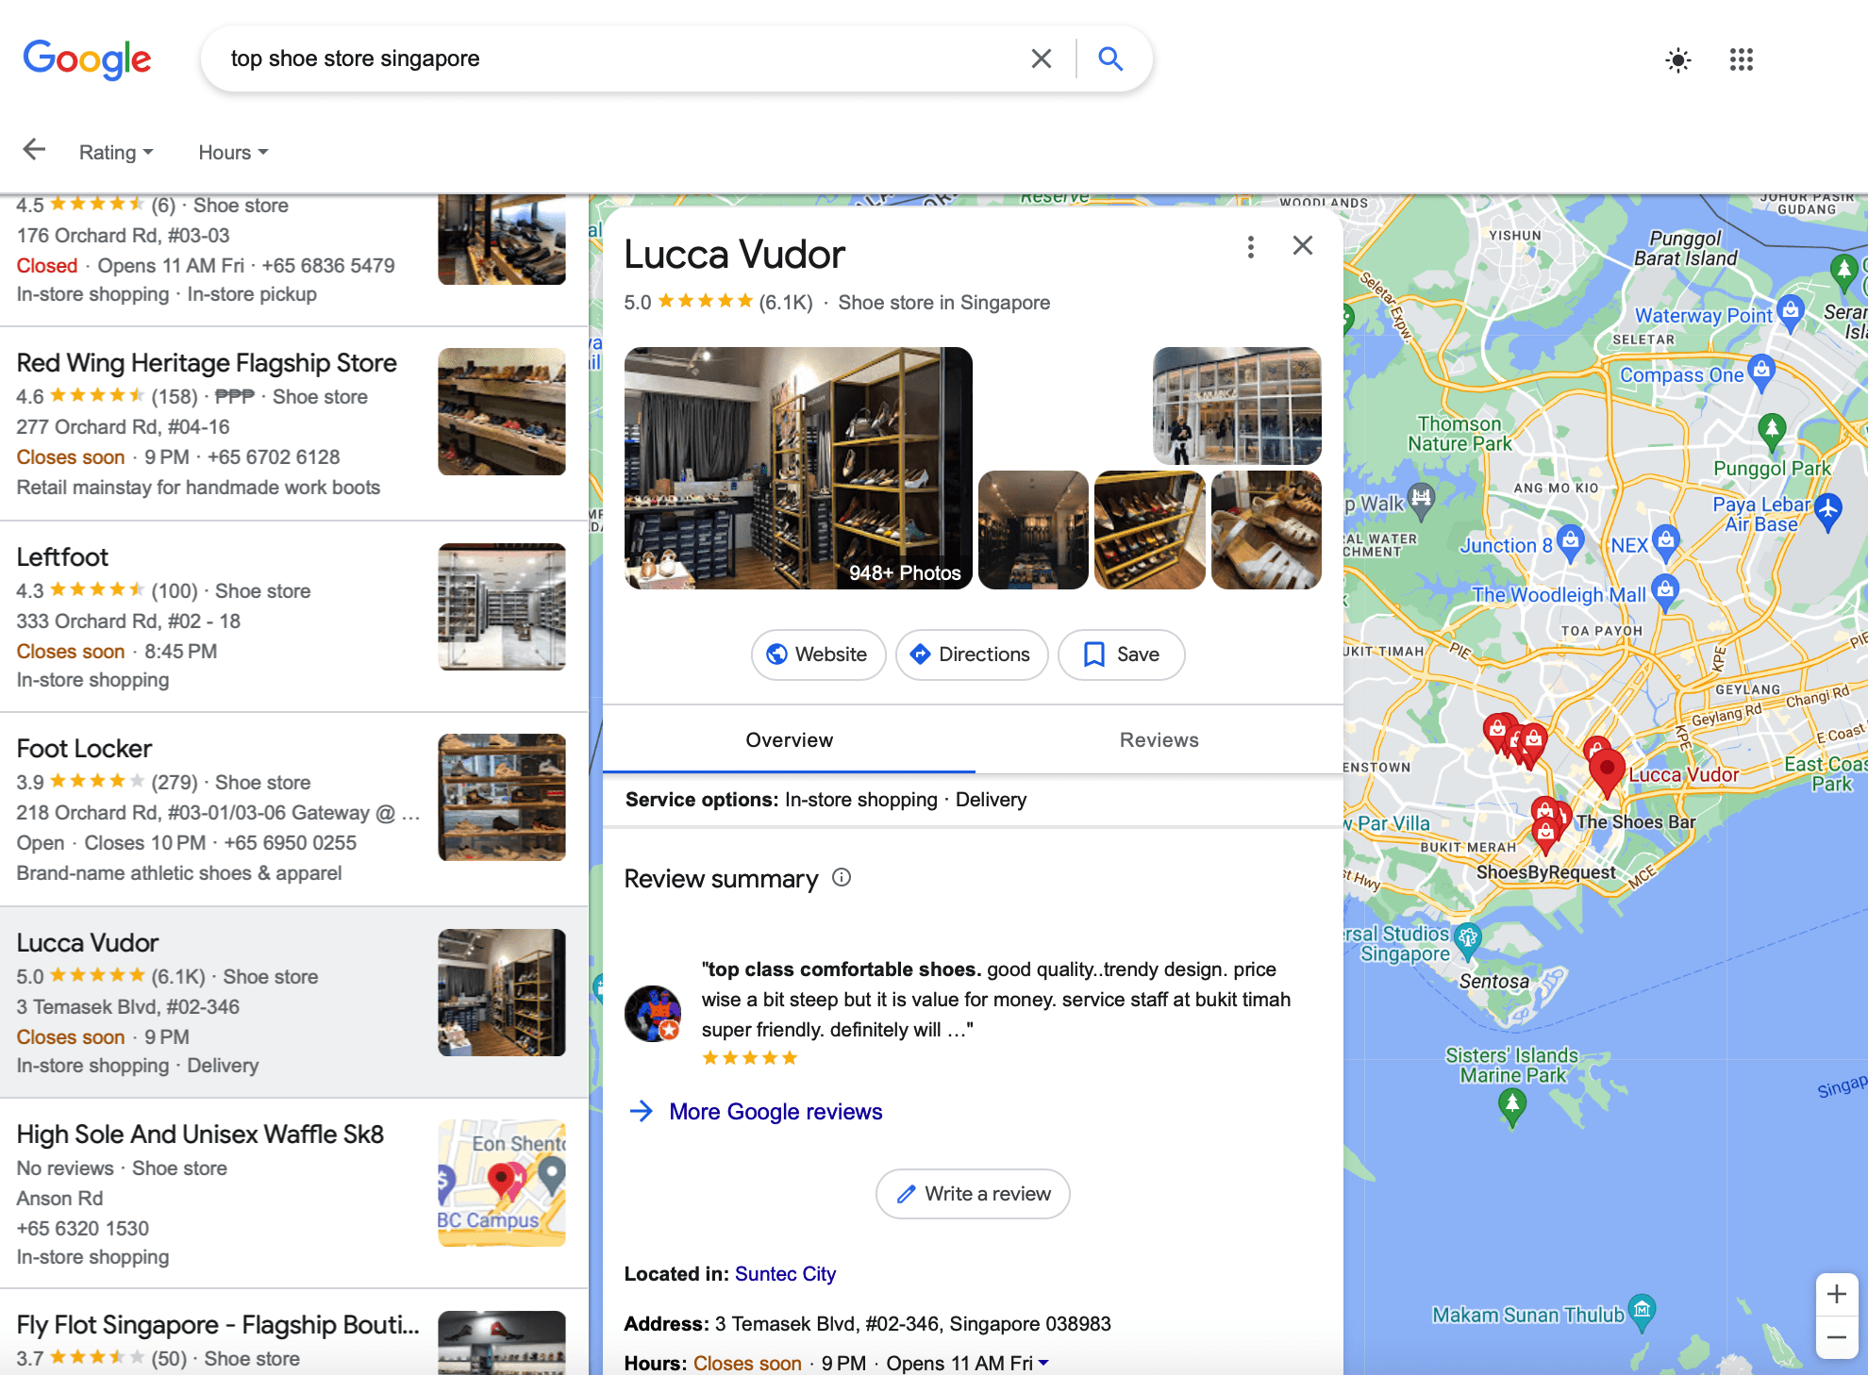Open 948+ Photos main image
This screenshot has width=1868, height=1375.
point(798,468)
